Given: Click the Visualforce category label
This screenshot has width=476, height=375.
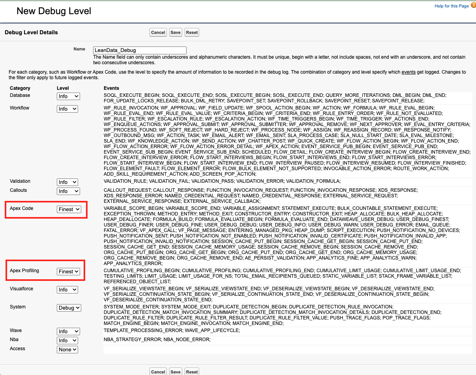Looking at the screenshot, I should click(x=21, y=289).
